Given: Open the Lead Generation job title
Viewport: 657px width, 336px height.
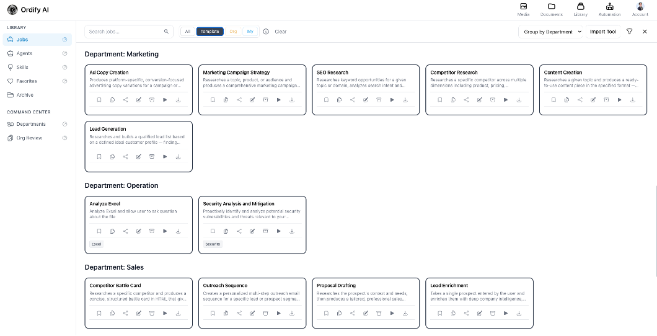Looking at the screenshot, I should click(x=108, y=129).
